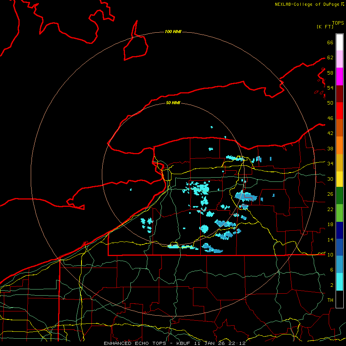Image resolution: width=346 pixels, height=346 pixels.
Task: Click the 62 value on the legend
Action: (x=330, y=58)
